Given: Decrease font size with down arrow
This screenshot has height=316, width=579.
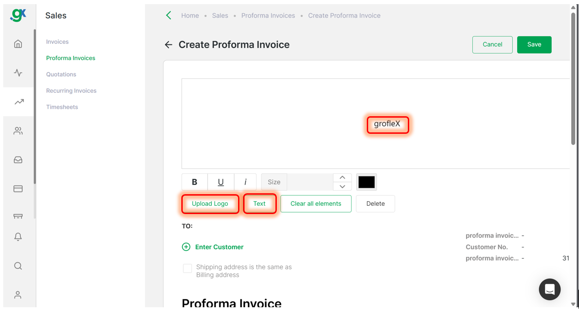Looking at the screenshot, I should pos(342,186).
